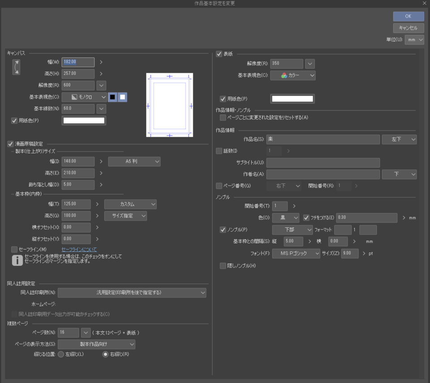Click the OK button
Screen dimensions: 430x383
pyautogui.click(x=408, y=16)
